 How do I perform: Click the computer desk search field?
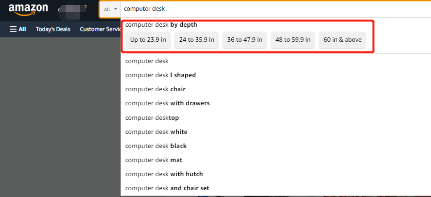[x=276, y=9]
